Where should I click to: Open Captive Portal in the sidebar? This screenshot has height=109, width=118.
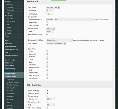(10, 60)
